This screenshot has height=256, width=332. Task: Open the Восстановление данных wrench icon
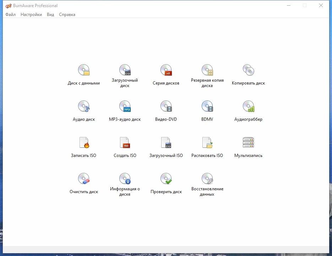pos(207,179)
